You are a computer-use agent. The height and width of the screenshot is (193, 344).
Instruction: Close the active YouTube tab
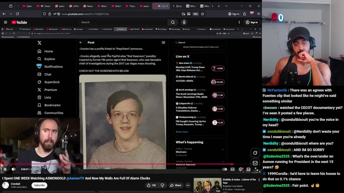(167, 6)
